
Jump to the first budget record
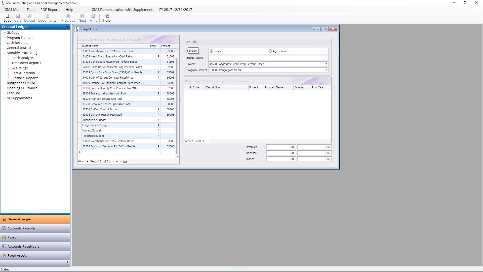[79, 161]
